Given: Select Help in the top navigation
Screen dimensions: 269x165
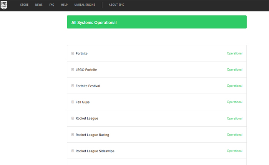Looking at the screenshot, I should point(65,5).
